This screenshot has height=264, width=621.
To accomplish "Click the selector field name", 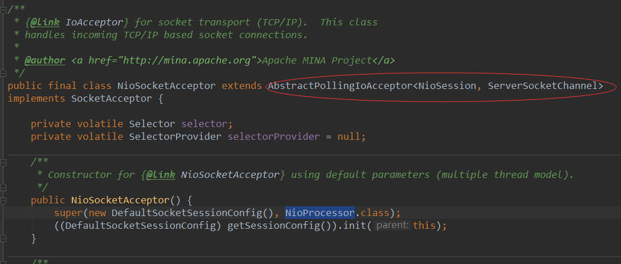I will (x=204, y=124).
